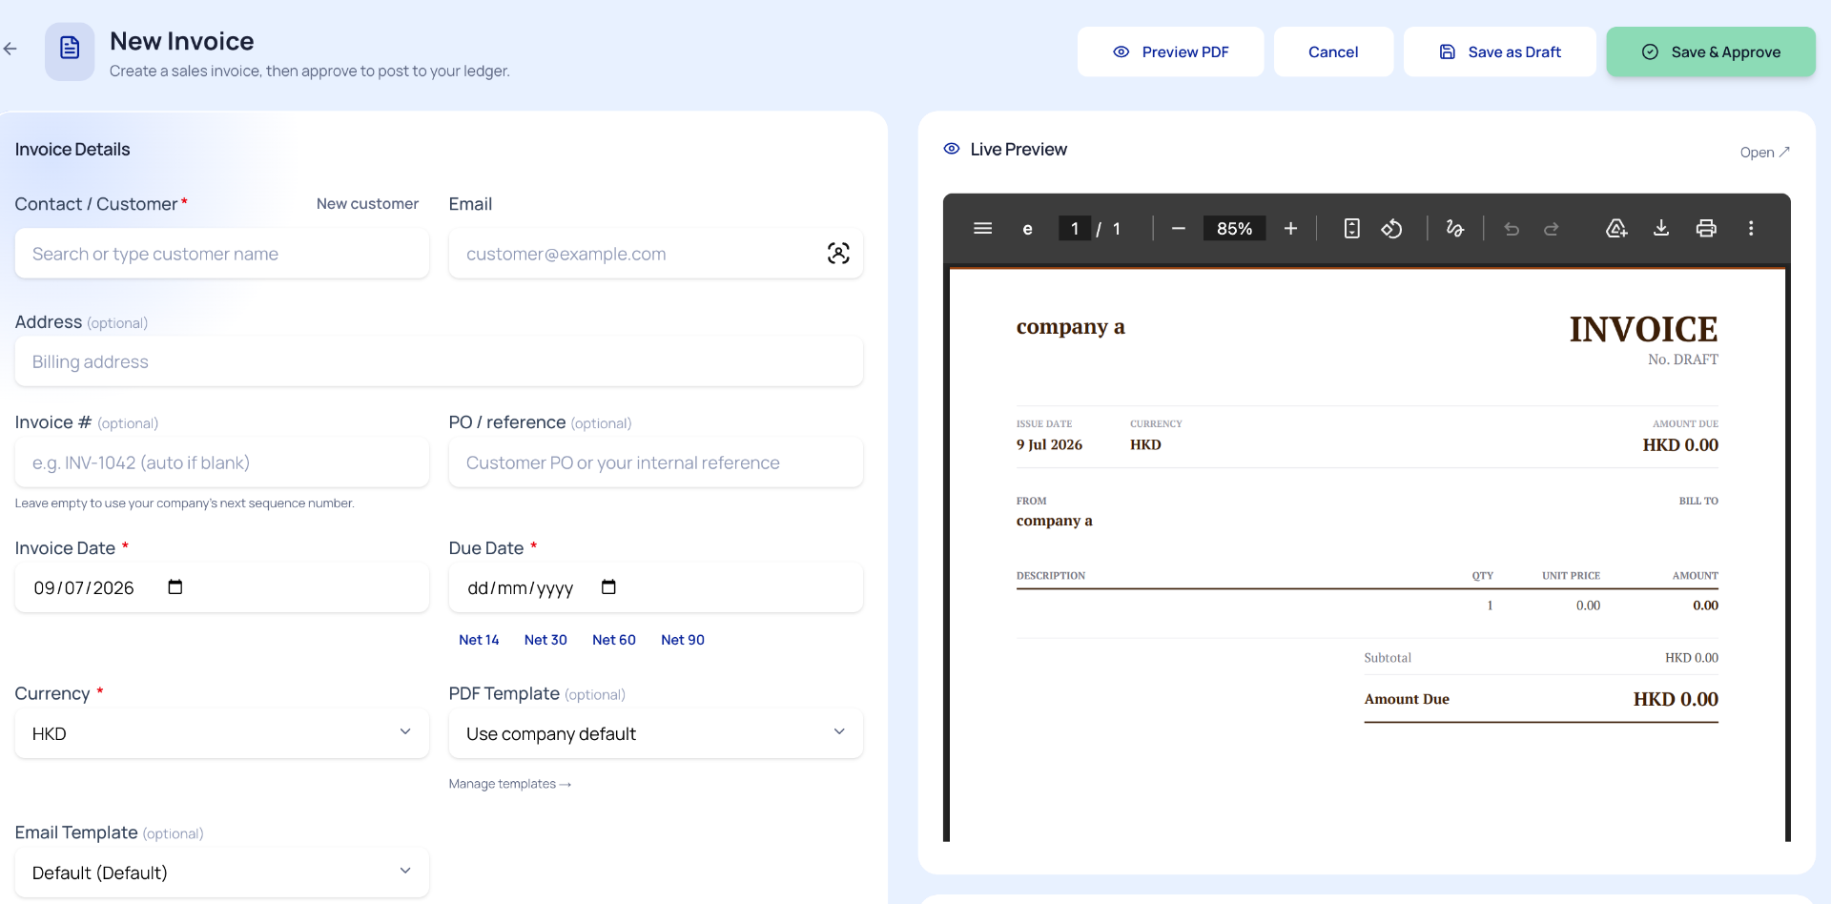Set due date to Net 14
Image resolution: width=1831 pixels, height=904 pixels.
pyautogui.click(x=479, y=640)
